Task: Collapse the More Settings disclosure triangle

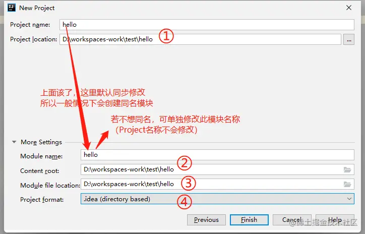Action: click(14, 142)
